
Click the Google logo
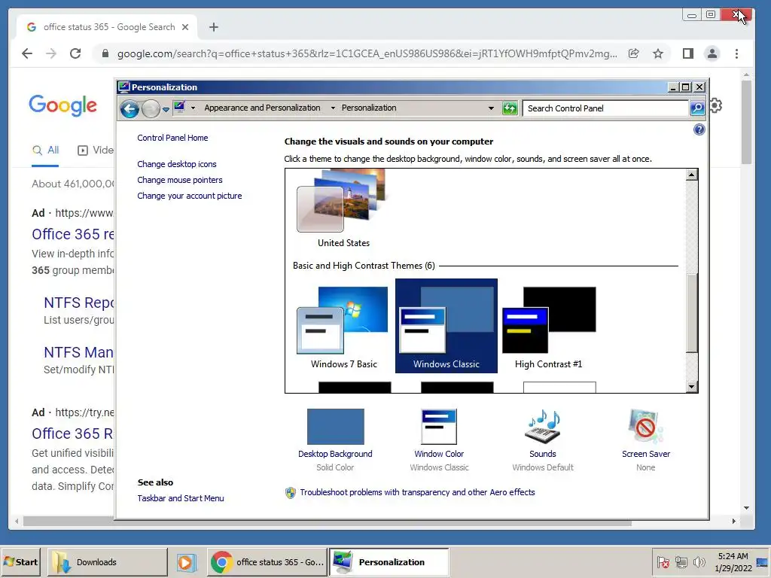62,105
